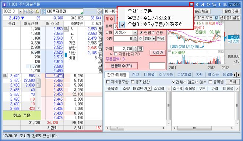Screen dimensions: 243x141
Task: Open the gear settings beside KTB투자증권
Action: pos(100,11)
